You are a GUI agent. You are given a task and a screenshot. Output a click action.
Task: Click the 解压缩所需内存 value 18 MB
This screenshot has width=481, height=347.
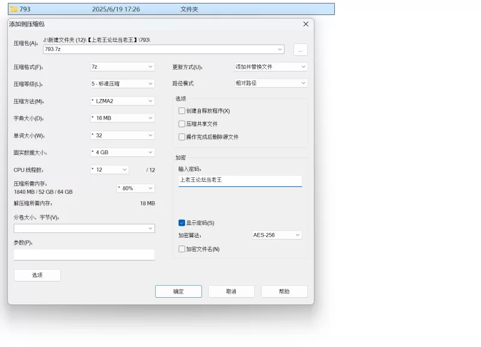[x=147, y=204]
